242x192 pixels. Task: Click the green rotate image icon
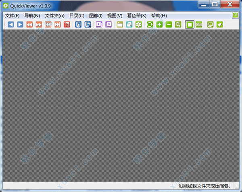click(150, 25)
